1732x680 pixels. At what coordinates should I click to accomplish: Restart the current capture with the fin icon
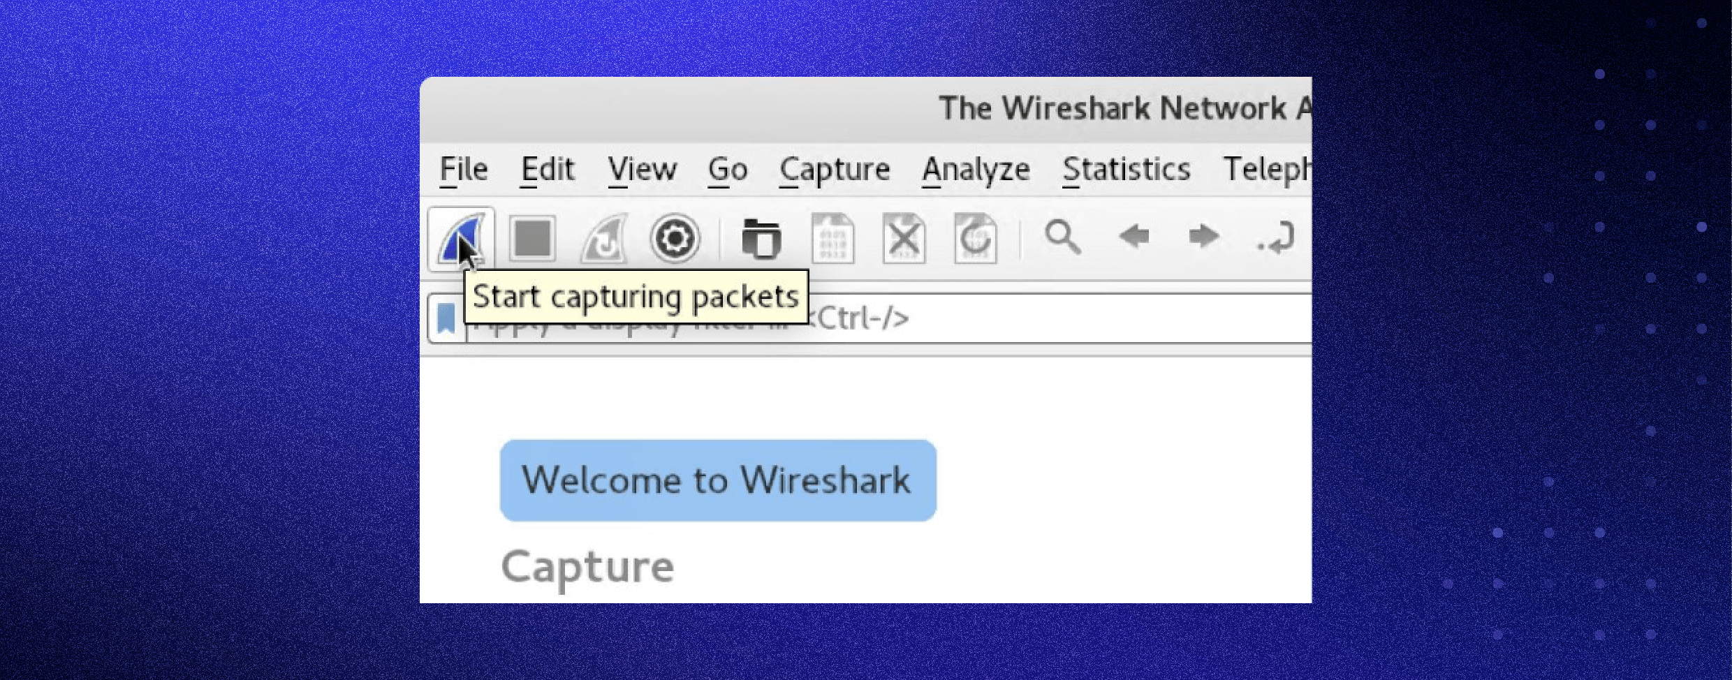pos(604,239)
